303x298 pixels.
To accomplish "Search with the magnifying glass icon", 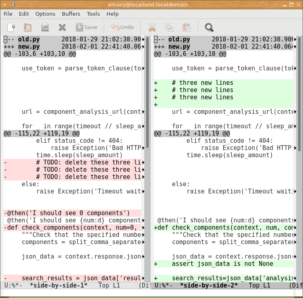I will pos(209,27).
